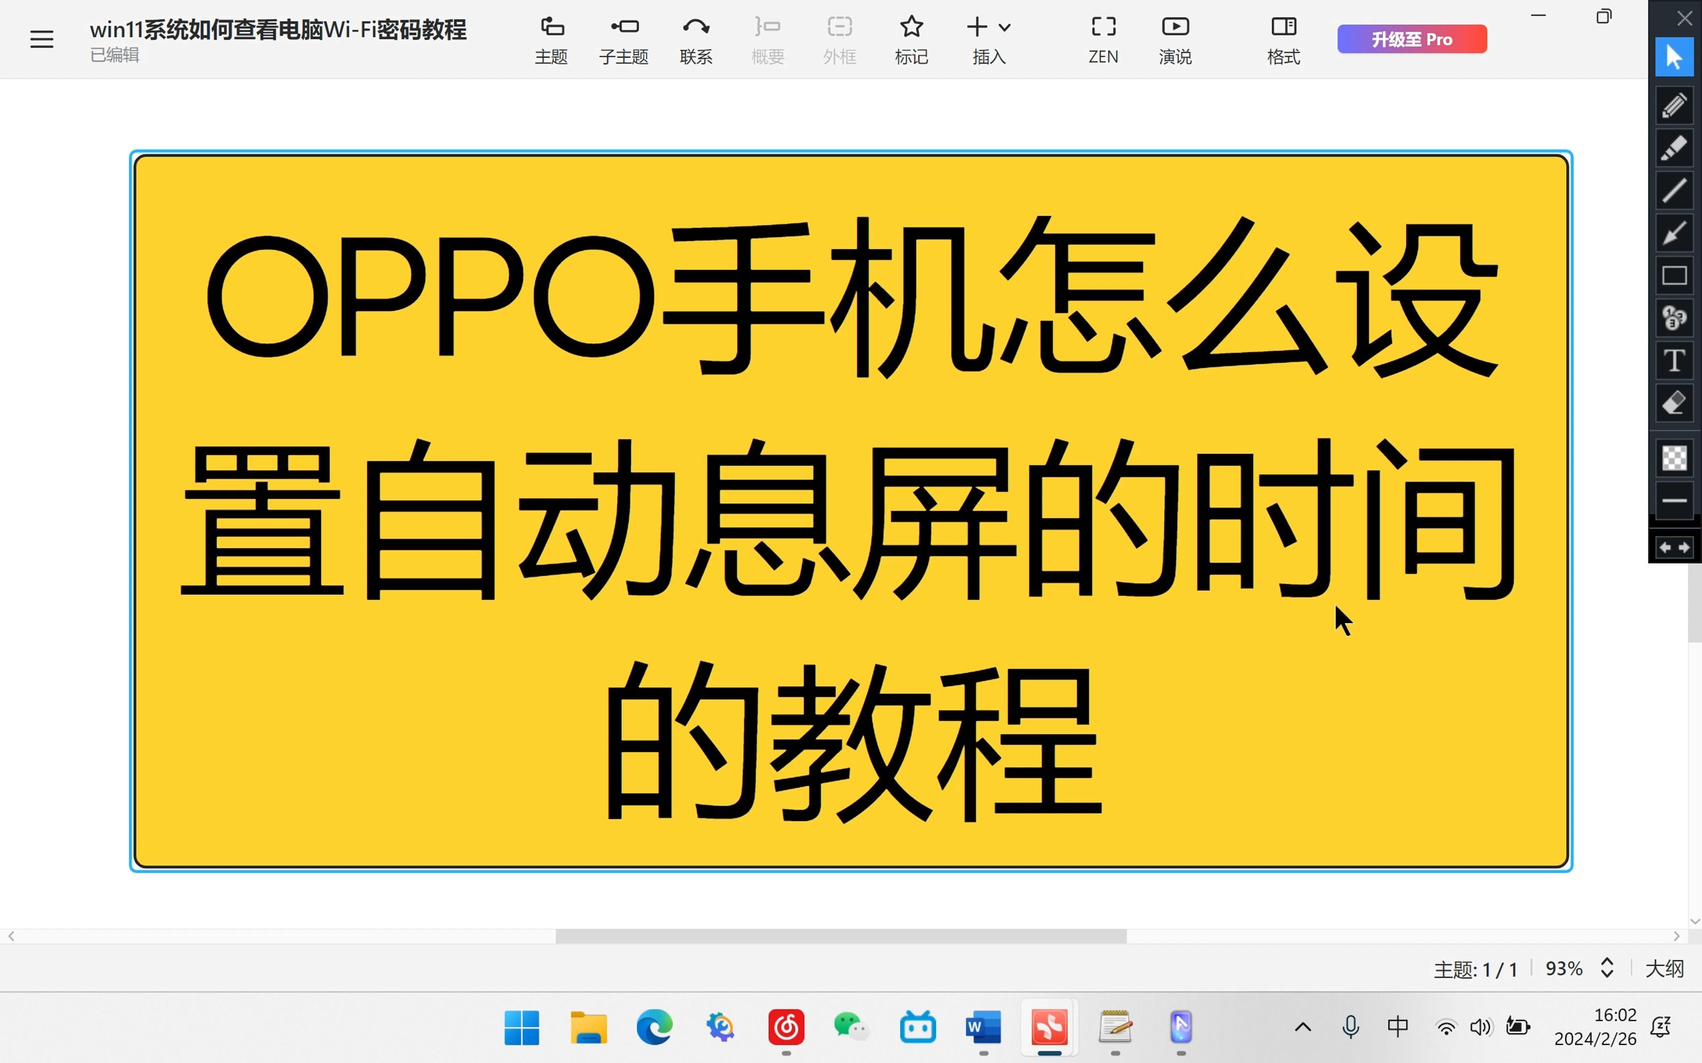Open WeChat from taskbar
The width and height of the screenshot is (1702, 1063).
pyautogui.click(x=851, y=1028)
